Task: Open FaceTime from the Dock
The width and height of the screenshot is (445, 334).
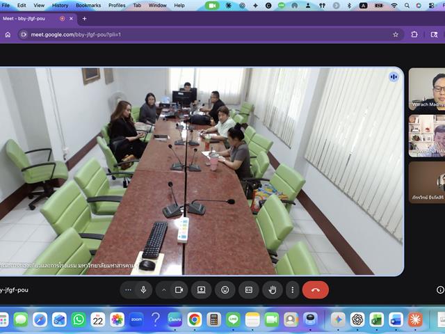Action: 272,320
